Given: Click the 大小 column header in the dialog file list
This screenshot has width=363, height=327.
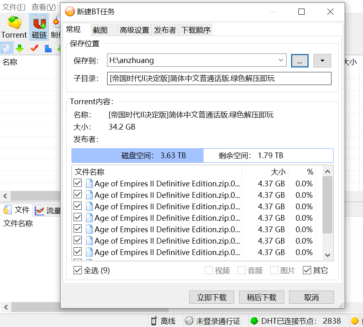Looking at the screenshot, I should coord(265,172).
